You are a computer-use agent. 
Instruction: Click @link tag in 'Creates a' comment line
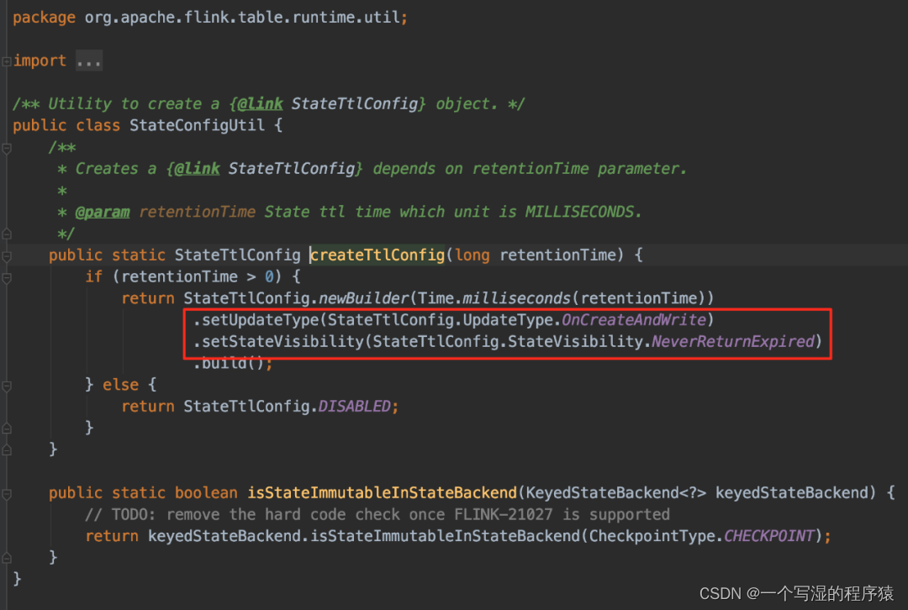click(197, 168)
